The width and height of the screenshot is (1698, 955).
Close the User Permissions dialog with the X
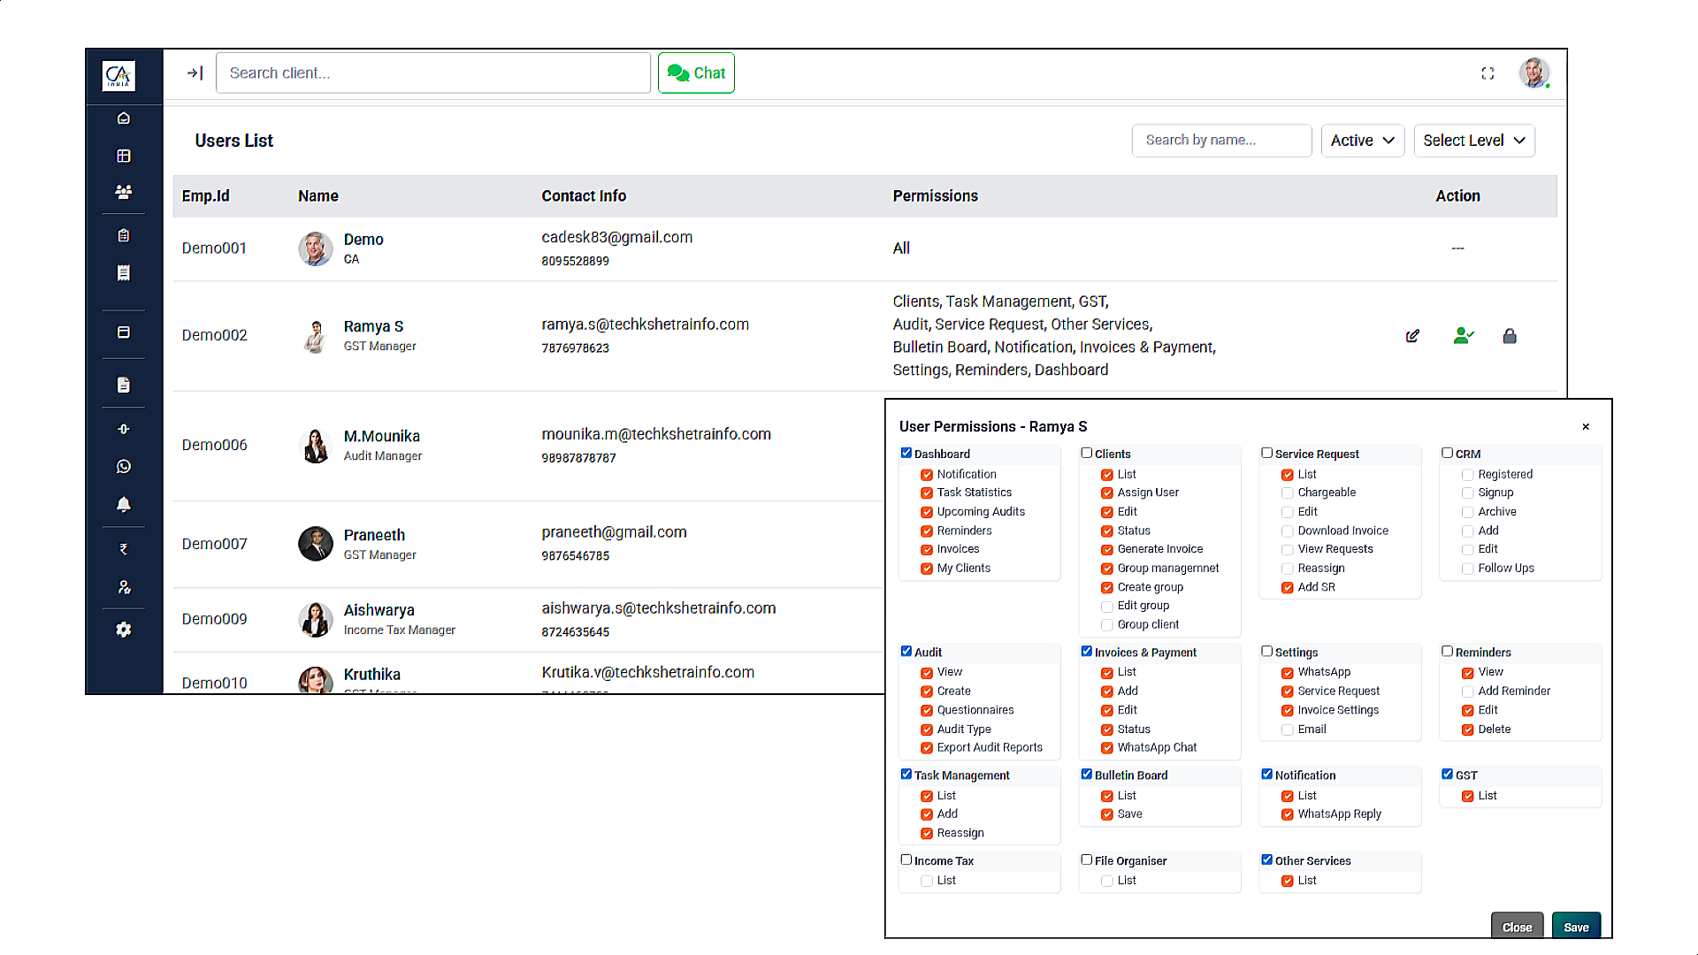(1586, 427)
